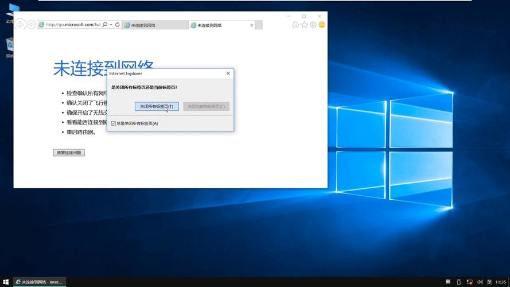Click the 关闭所有标签页(T) button
This screenshot has height=287, width=510.
[x=157, y=107]
